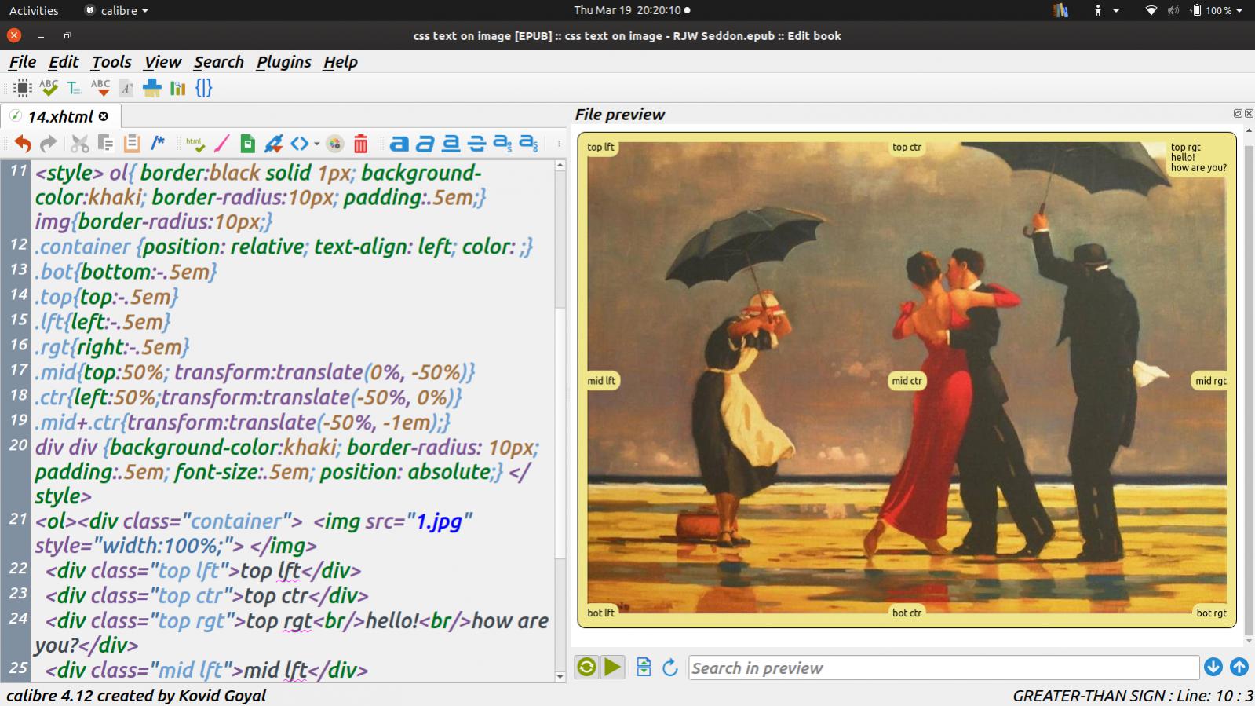Click the undo arrow in editor toolbar
1255x706 pixels.
point(23,144)
